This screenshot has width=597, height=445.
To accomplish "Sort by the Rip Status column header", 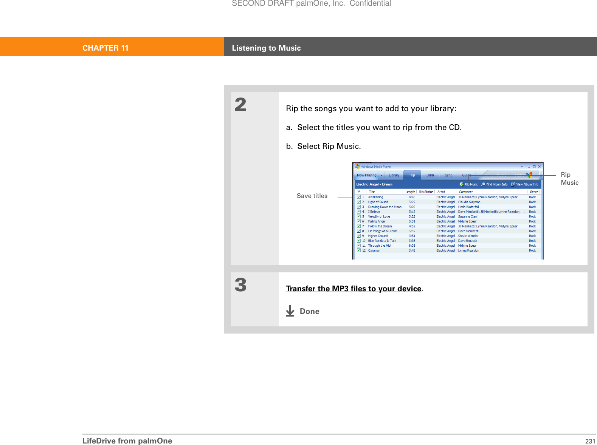I will point(426,192).
